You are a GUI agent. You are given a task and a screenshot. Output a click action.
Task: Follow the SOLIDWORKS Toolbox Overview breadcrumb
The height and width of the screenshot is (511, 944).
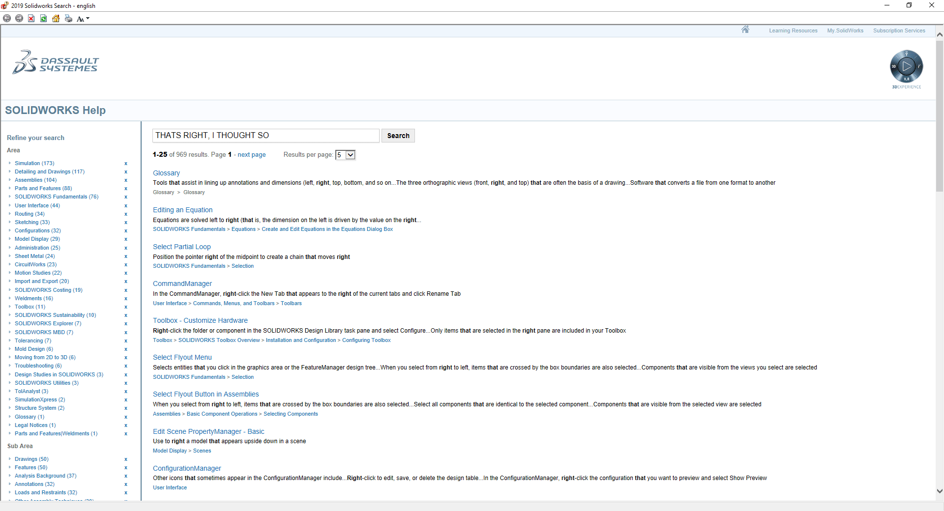219,340
